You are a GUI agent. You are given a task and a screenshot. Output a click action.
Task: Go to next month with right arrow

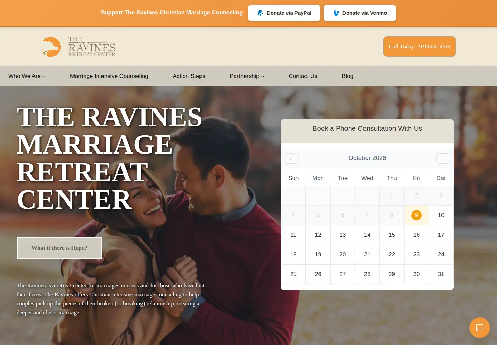(x=443, y=158)
